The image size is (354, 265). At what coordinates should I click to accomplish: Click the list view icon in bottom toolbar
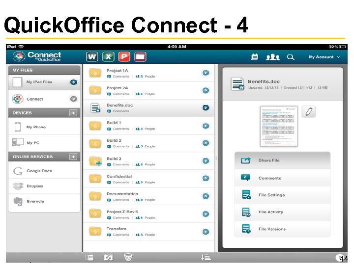[89, 257]
